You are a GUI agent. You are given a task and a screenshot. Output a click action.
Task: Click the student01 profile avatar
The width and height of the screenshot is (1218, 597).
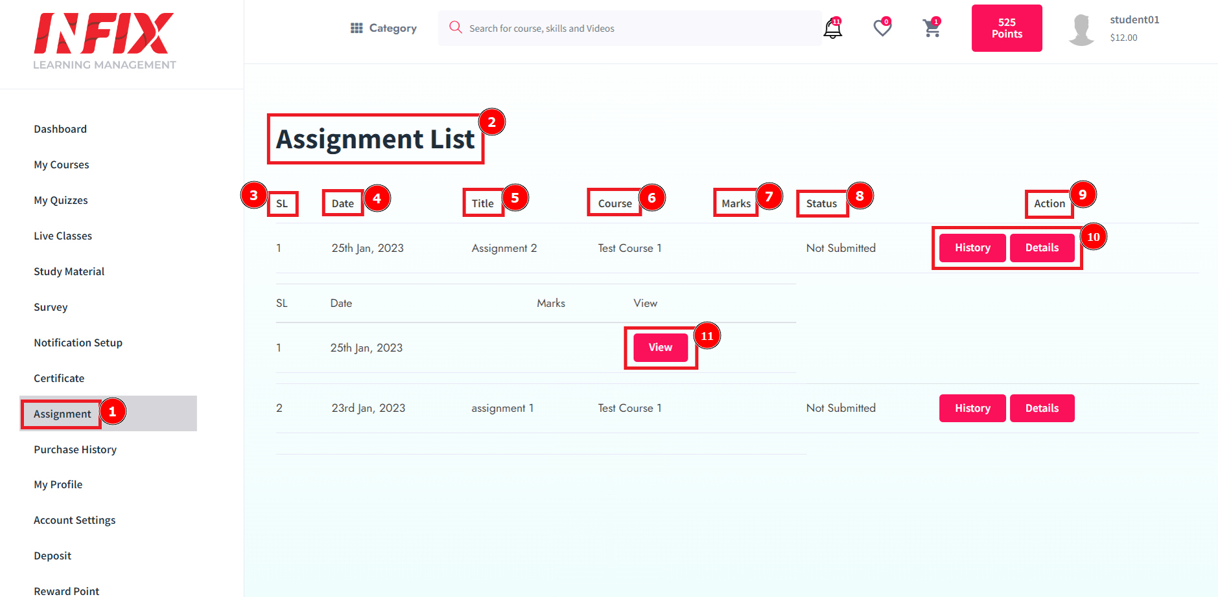tap(1081, 28)
